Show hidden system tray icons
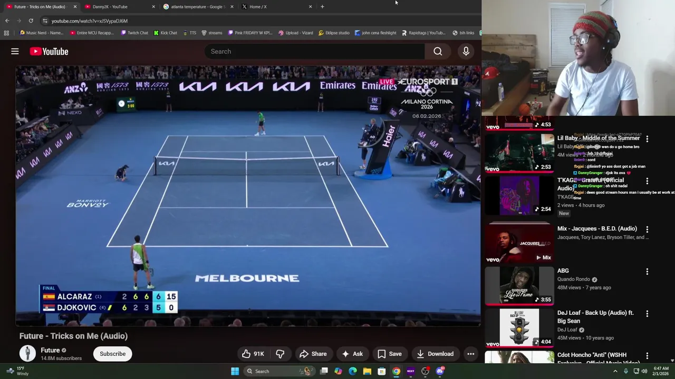Viewport: 675px width, 379px height. [615, 371]
